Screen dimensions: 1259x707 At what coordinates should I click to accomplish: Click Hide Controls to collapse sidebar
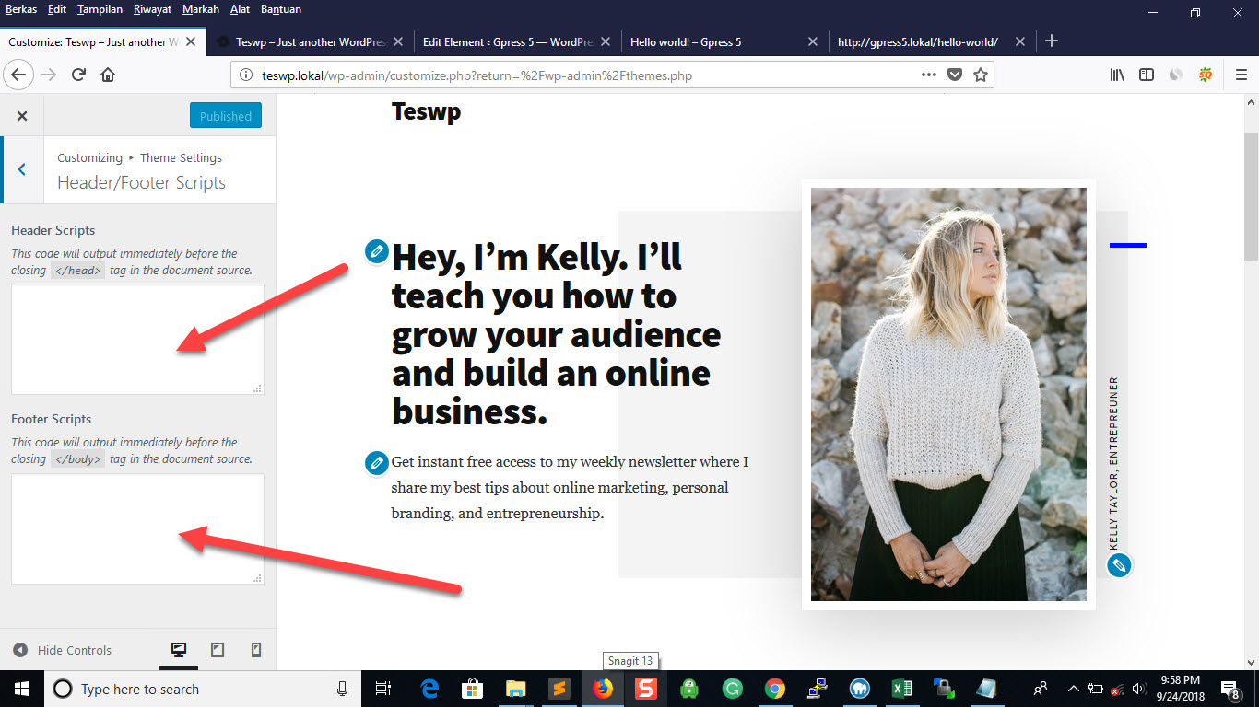coord(63,650)
